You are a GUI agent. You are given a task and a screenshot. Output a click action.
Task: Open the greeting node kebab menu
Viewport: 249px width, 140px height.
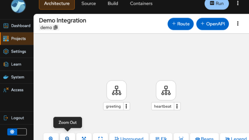[126, 106]
